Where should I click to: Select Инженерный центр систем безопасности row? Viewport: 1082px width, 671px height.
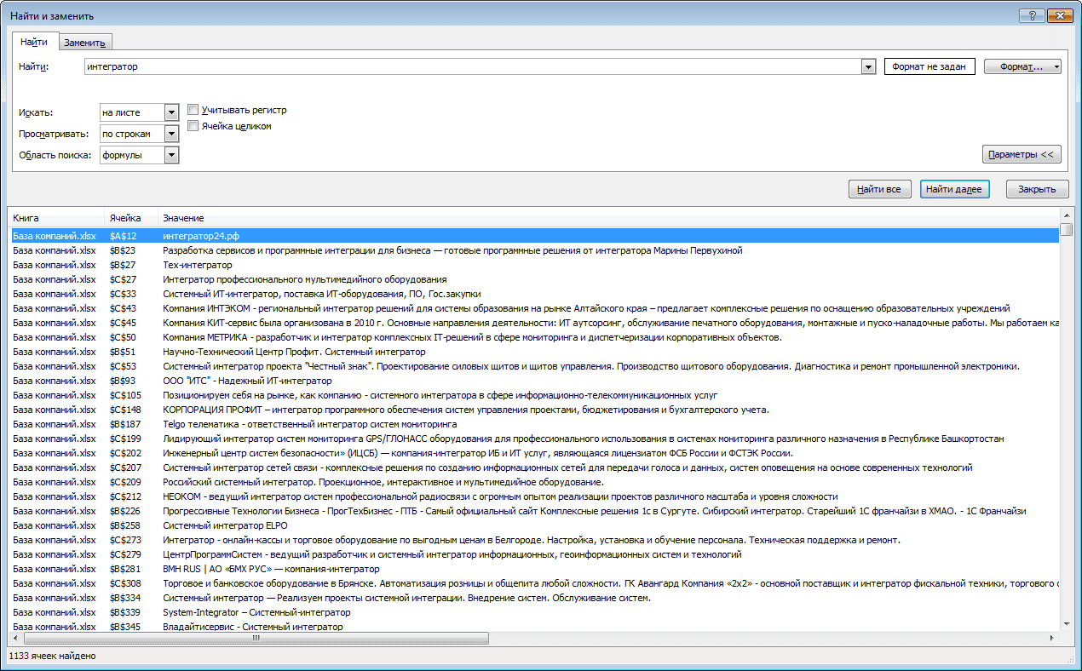click(533, 453)
